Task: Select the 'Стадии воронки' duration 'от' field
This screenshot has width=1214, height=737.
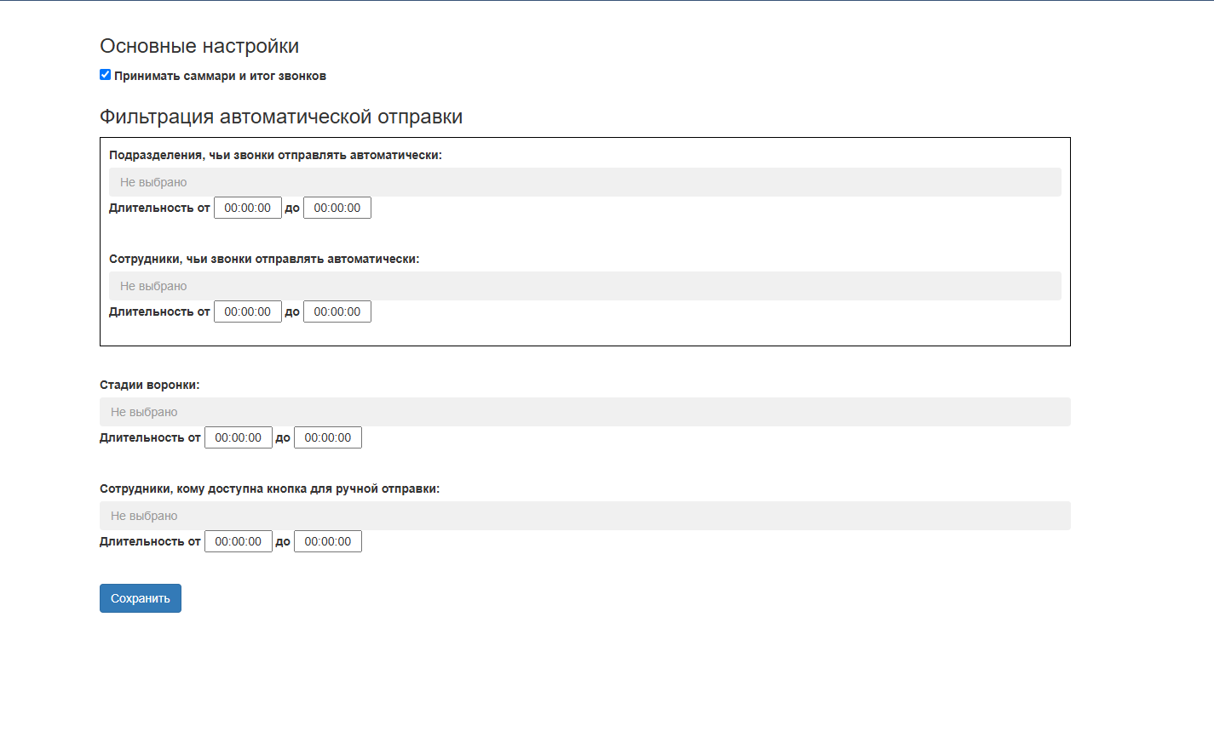Action: pyautogui.click(x=238, y=437)
